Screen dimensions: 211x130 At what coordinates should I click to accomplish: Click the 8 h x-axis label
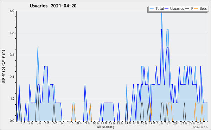79,123
